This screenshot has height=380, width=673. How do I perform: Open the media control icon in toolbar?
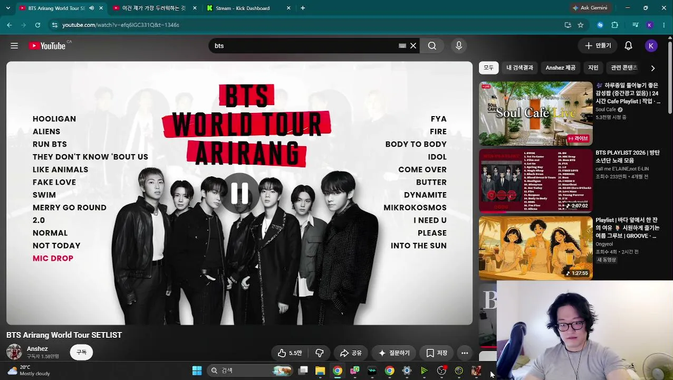[635, 25]
